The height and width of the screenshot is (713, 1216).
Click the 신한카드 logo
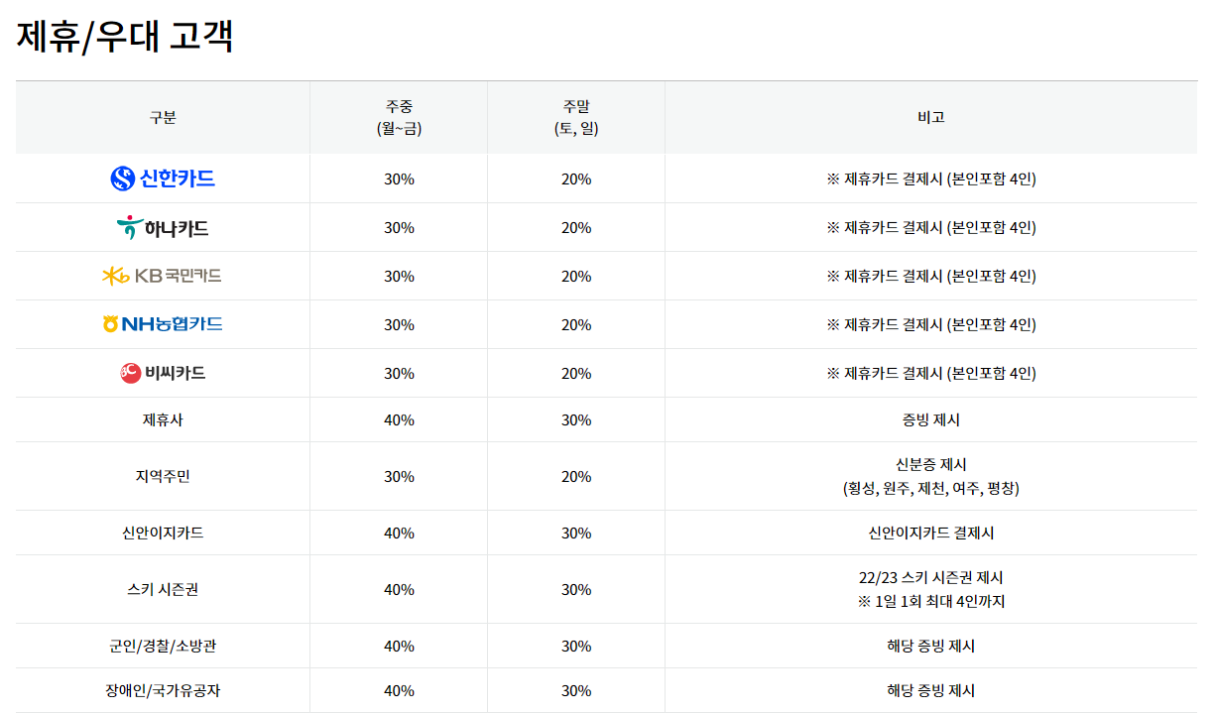[163, 178]
